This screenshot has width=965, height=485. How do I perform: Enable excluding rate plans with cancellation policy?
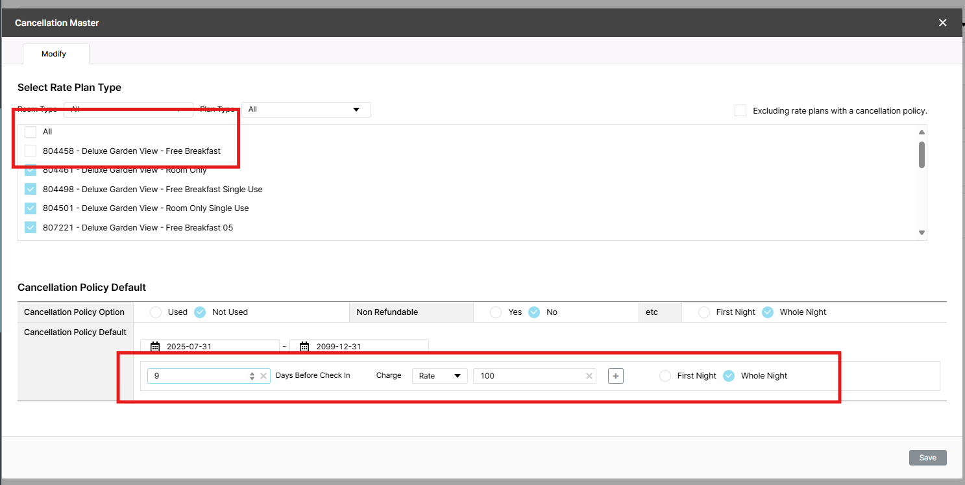740,110
